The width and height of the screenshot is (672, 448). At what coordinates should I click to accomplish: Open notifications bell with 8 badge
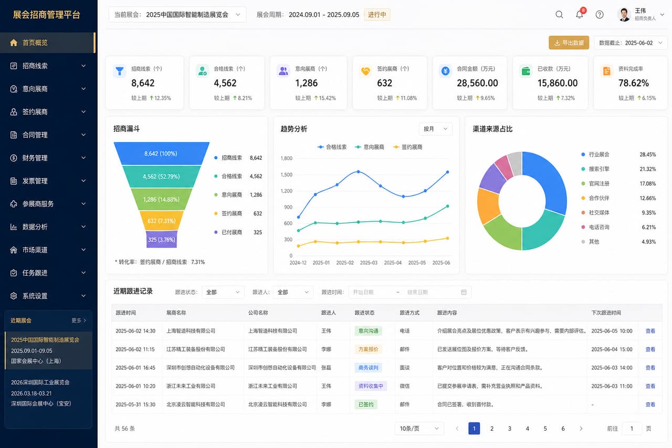click(580, 14)
